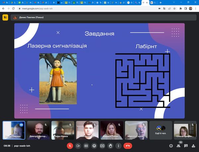Image resolution: width=199 pixels, height=152 pixels.
Task: Click the present screen icon
Action: point(102,145)
